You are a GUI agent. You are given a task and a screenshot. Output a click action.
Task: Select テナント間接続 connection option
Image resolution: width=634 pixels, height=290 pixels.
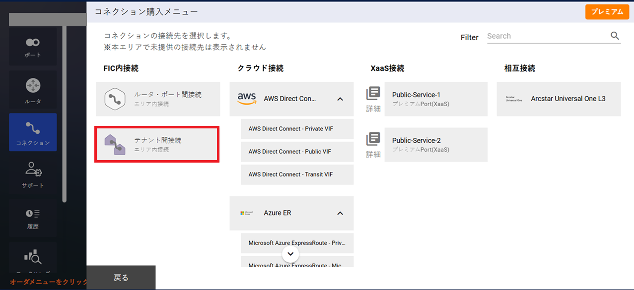tap(157, 144)
